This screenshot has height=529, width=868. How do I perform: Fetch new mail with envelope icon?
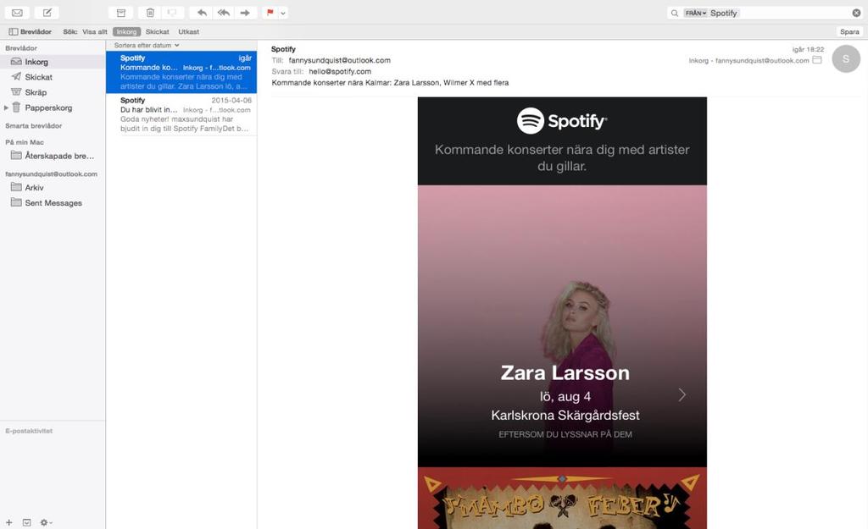click(17, 12)
